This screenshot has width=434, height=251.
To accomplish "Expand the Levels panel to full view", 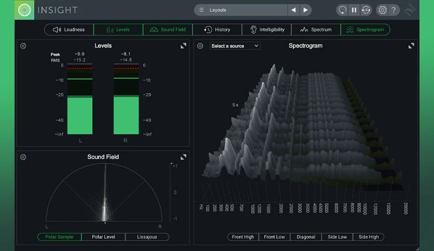I will (183, 46).
